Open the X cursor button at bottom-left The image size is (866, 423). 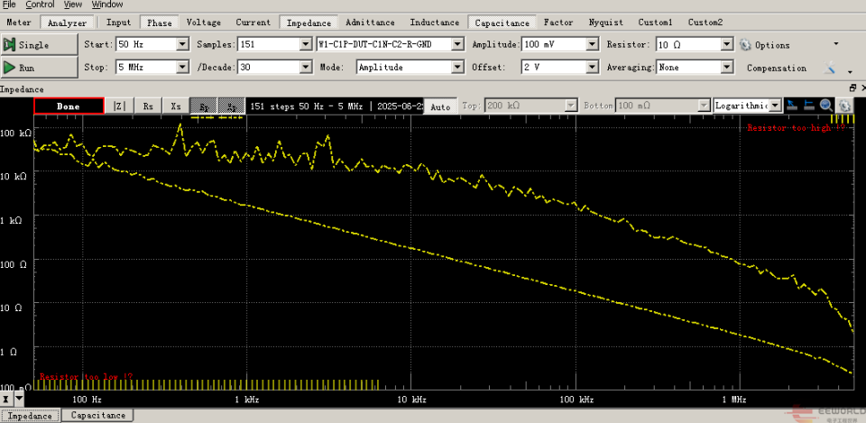click(5, 398)
